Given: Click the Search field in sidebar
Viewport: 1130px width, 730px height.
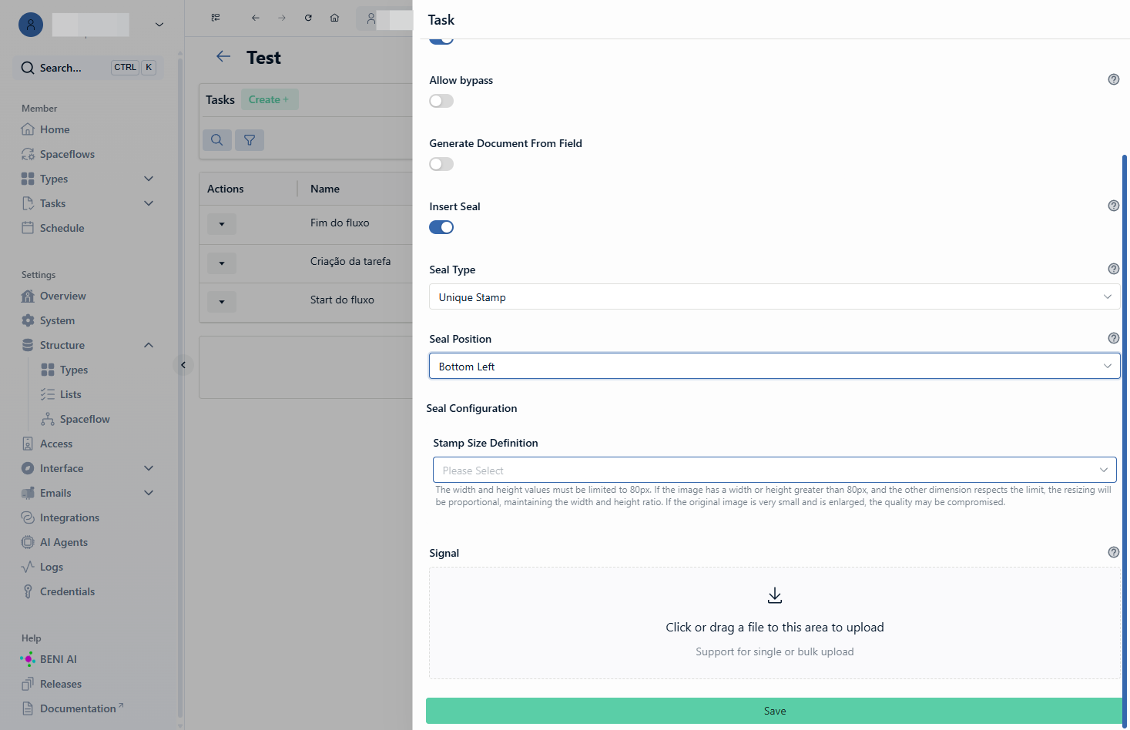Looking at the screenshot, I should [x=88, y=68].
